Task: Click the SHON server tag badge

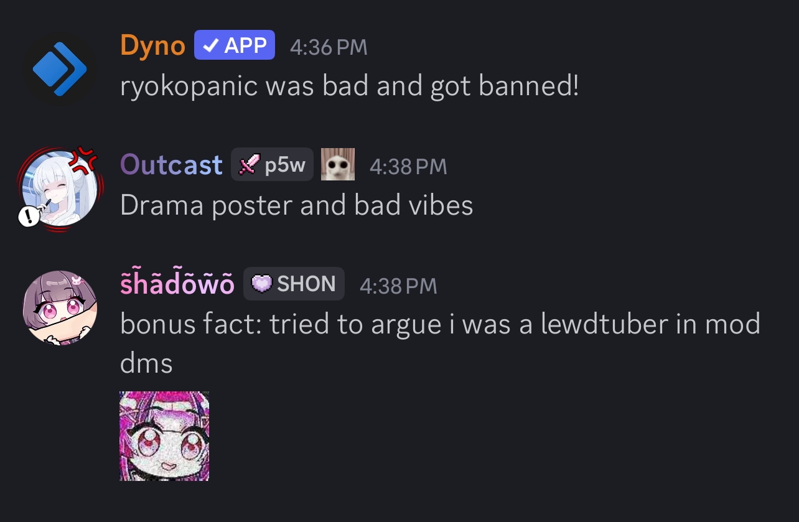Action: tap(294, 284)
